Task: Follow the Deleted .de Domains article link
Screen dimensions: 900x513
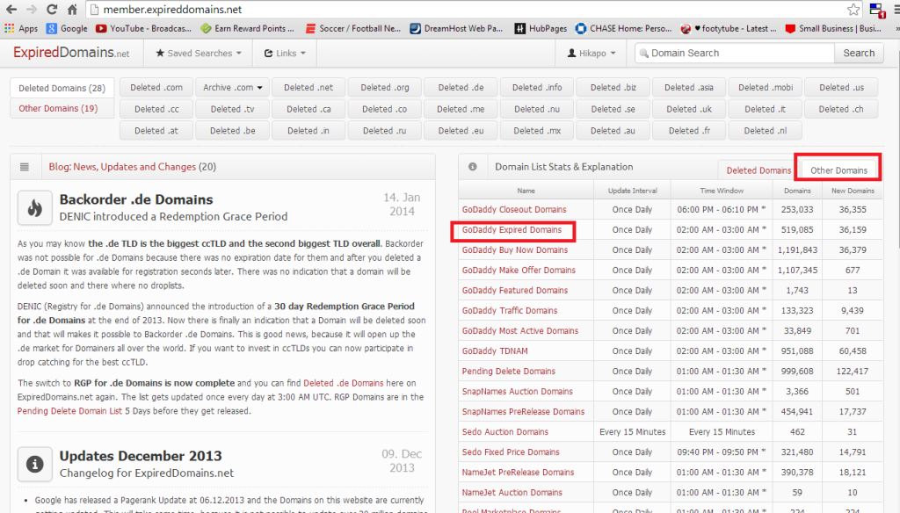Action: tap(344, 383)
